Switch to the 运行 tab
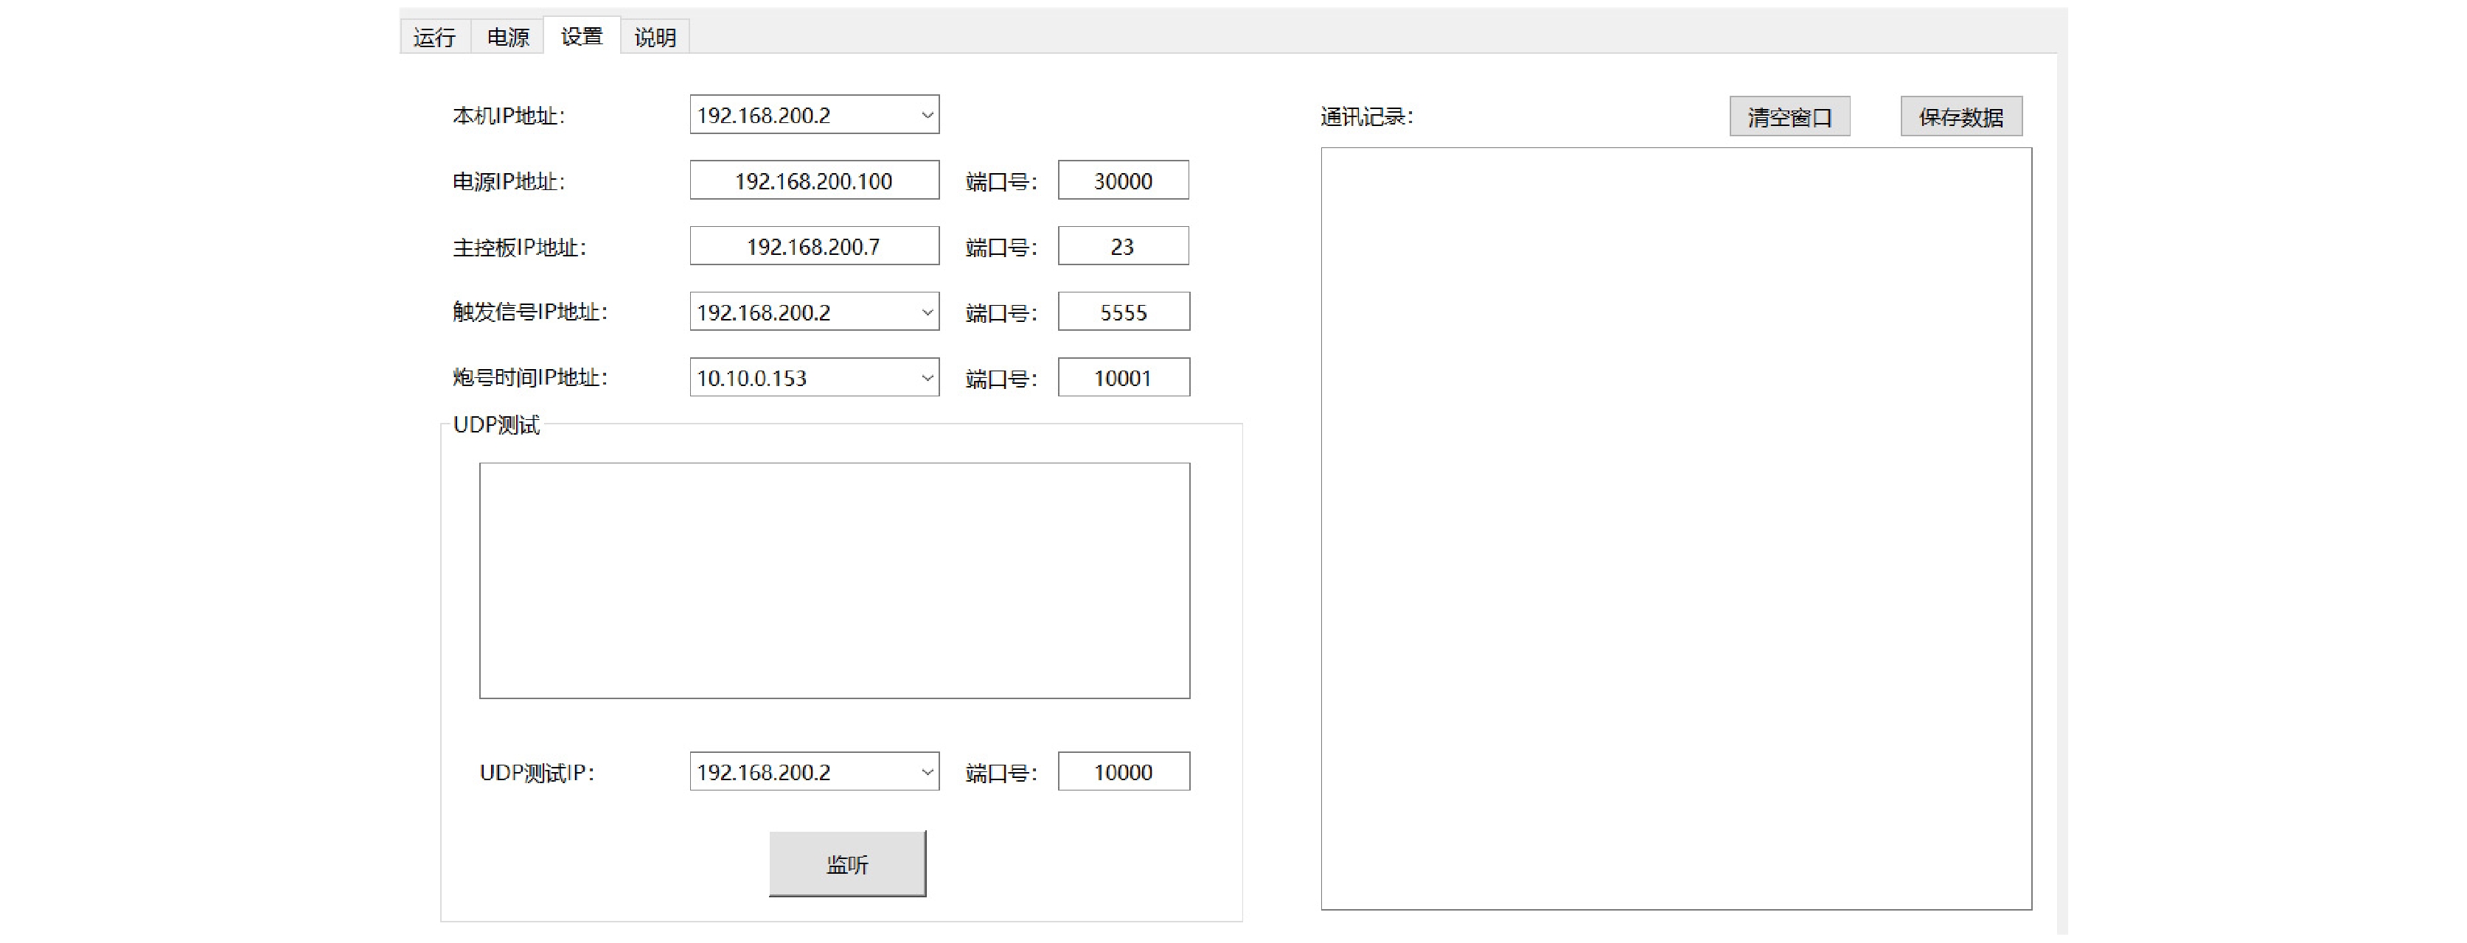This screenshot has width=2467, height=943. pos(434,38)
